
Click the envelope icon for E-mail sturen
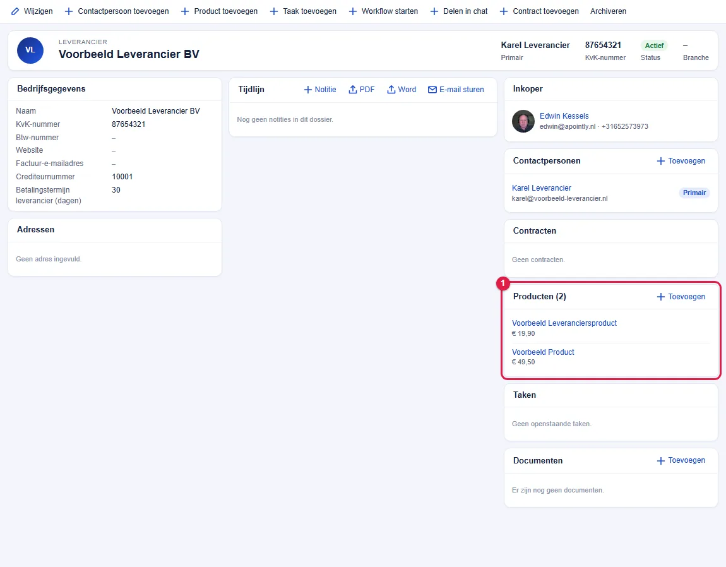coord(432,90)
